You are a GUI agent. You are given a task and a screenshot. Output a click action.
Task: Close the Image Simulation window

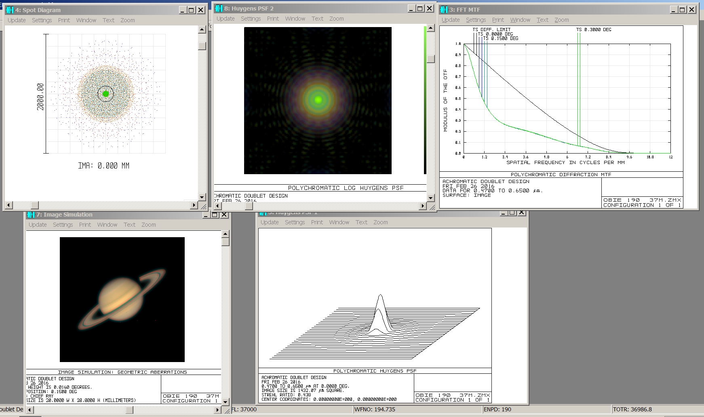pos(224,215)
